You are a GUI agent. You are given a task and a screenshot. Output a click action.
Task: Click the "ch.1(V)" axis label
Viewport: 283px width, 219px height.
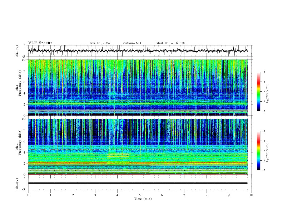point(17,51)
